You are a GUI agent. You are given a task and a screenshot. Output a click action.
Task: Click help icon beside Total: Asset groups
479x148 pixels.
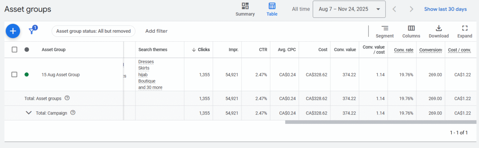[67, 98]
